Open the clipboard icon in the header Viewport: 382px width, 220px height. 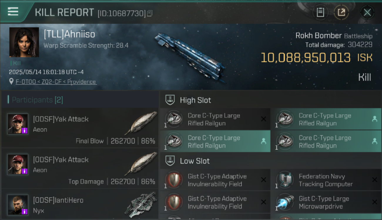320,12
